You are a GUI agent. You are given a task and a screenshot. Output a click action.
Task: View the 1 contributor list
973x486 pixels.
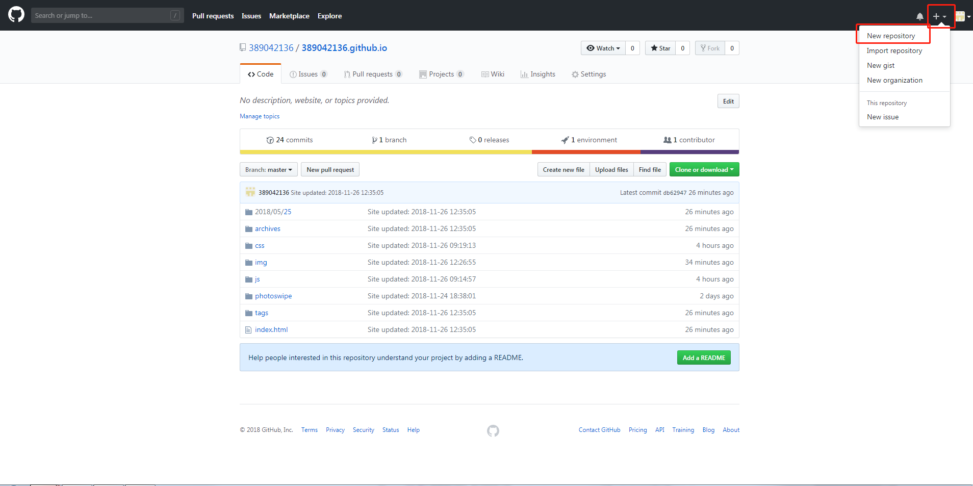tap(689, 140)
